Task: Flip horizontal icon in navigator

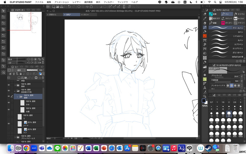Action: 40,63
